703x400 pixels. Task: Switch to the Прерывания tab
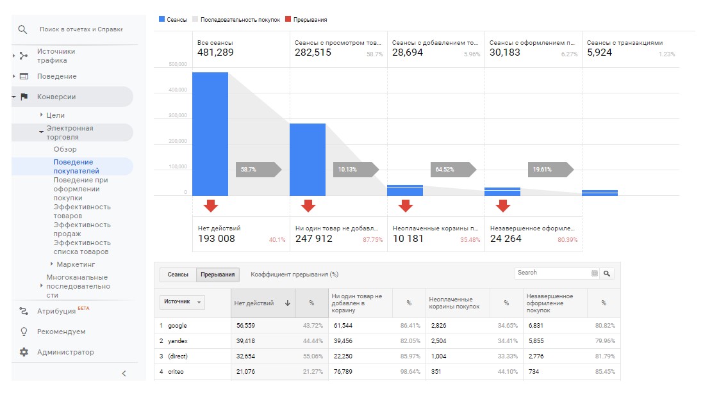217,275
